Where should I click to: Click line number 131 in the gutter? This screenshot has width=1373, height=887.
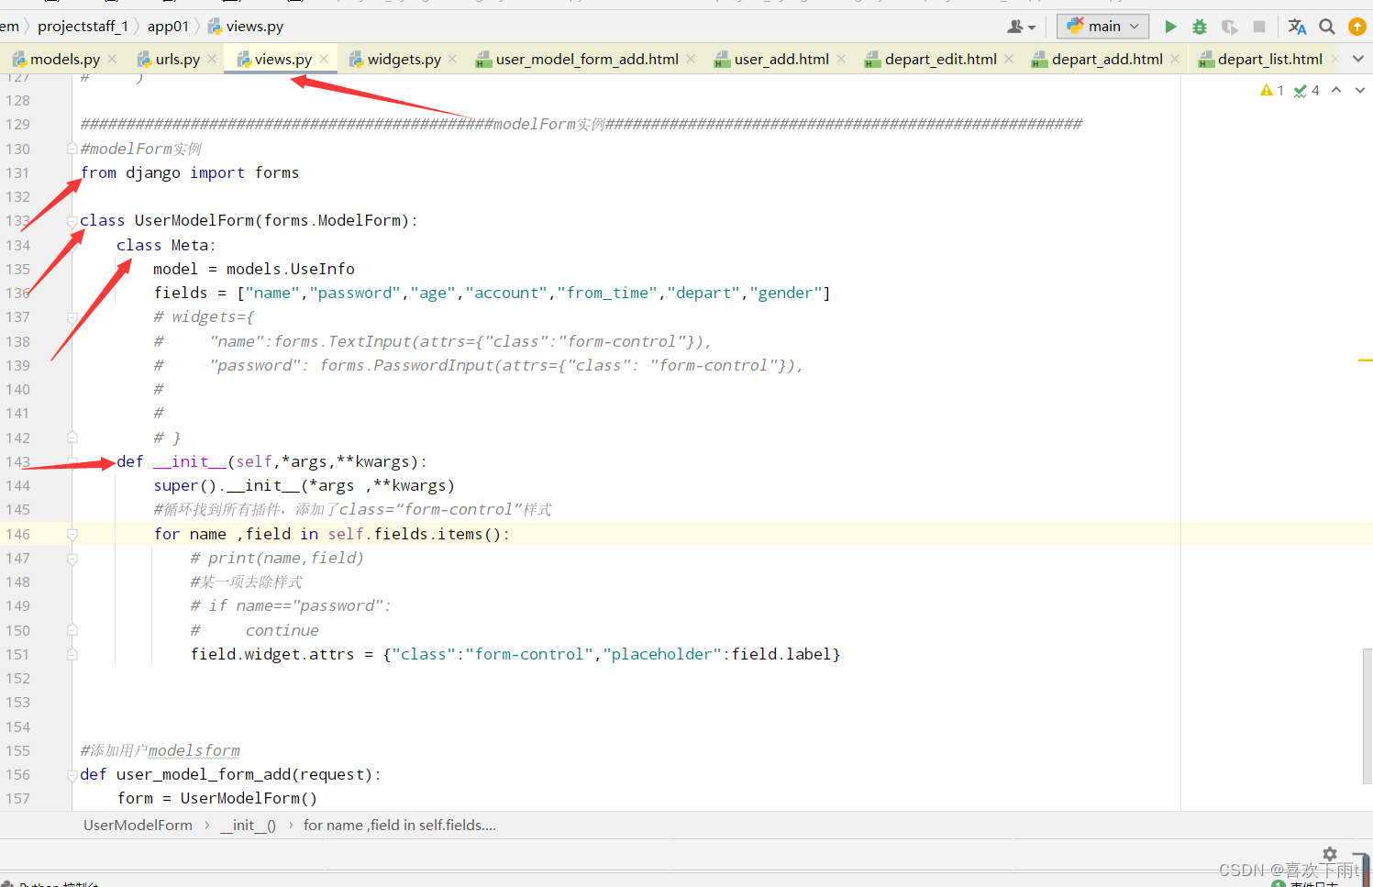(18, 172)
